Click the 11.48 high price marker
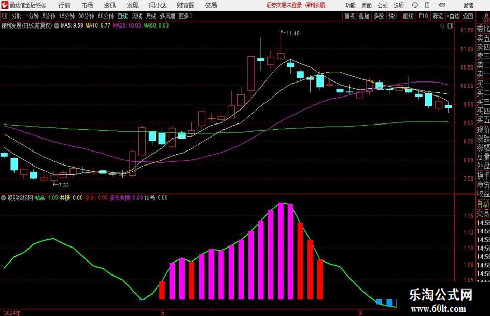The image size is (490, 316). [292, 34]
